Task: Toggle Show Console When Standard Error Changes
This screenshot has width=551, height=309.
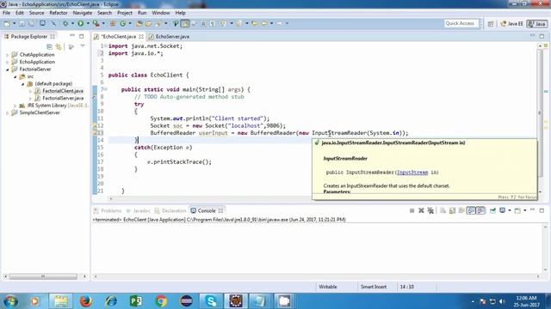Action: click(480, 210)
